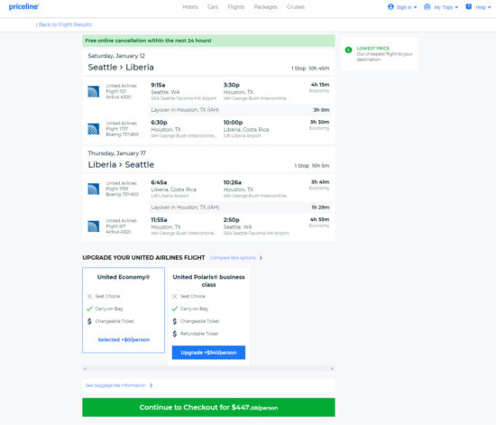
Task: Click Upgrade Your United Airlines Flight heading
Action: 143,258
